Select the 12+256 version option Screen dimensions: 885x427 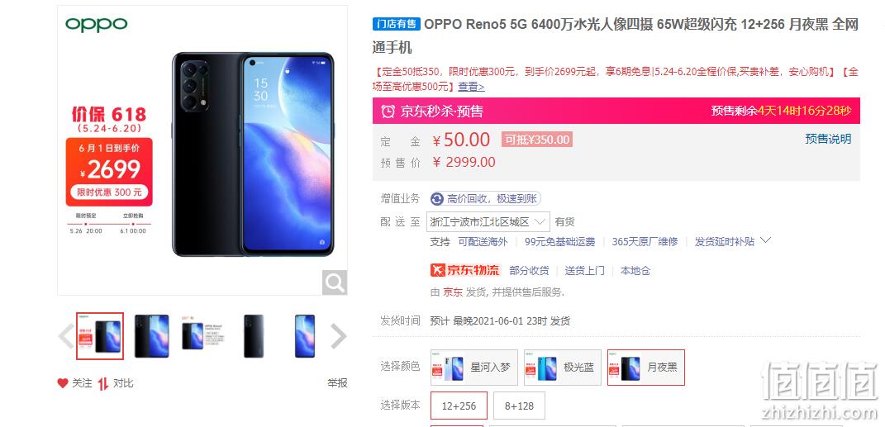coord(459,406)
